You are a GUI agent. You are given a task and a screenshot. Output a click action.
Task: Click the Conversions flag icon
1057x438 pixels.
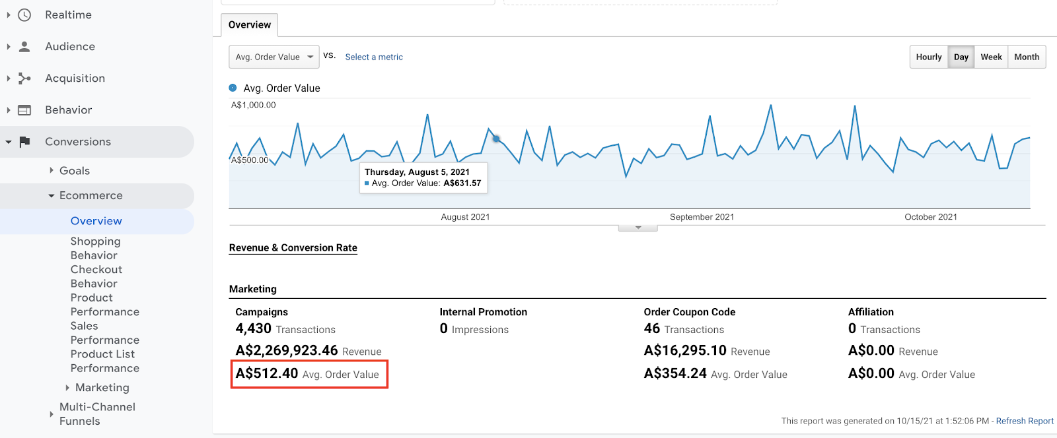(x=24, y=142)
